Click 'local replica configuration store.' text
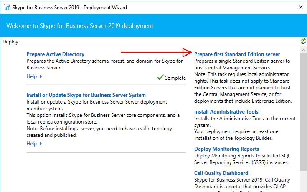This screenshot has width=307, height=192. click(x=62, y=122)
